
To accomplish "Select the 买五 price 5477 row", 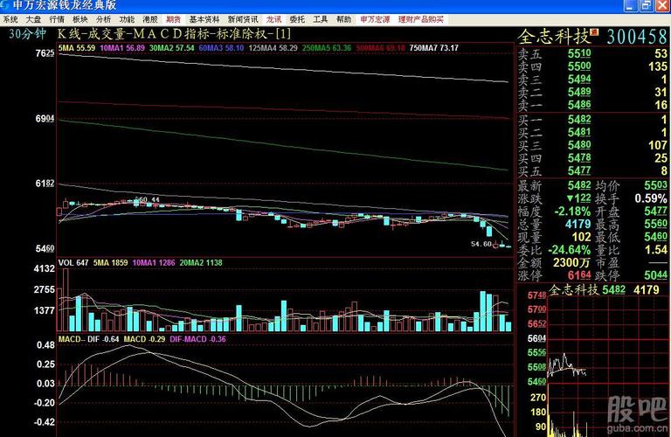I will [x=592, y=171].
